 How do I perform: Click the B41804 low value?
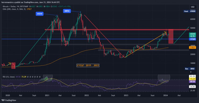pos(47,6)
